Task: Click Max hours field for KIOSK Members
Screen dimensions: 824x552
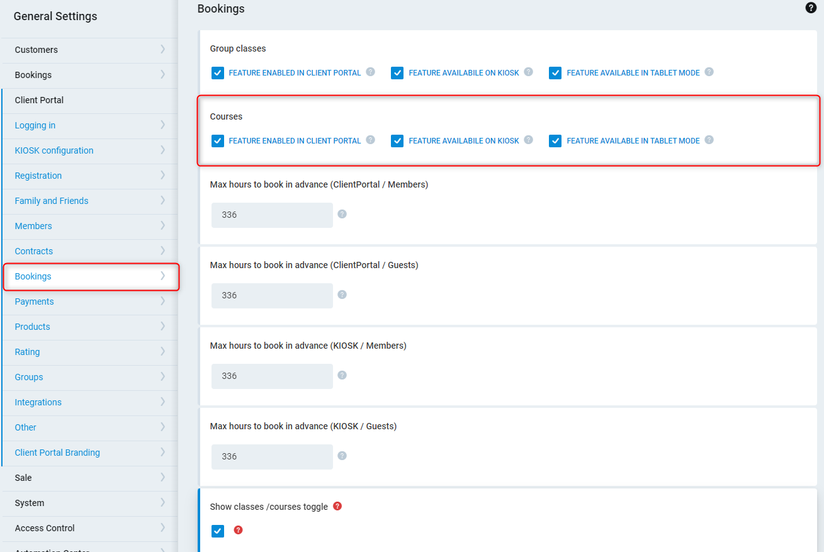Action: click(272, 376)
